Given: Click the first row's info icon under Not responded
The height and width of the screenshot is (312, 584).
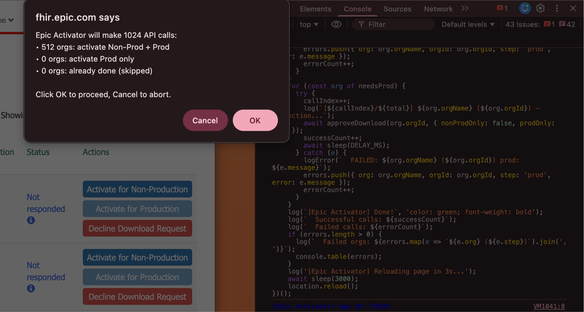Looking at the screenshot, I should click(31, 220).
